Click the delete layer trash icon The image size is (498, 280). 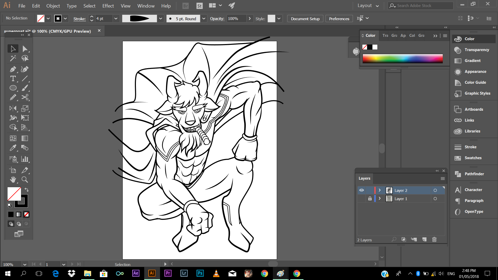434,239
